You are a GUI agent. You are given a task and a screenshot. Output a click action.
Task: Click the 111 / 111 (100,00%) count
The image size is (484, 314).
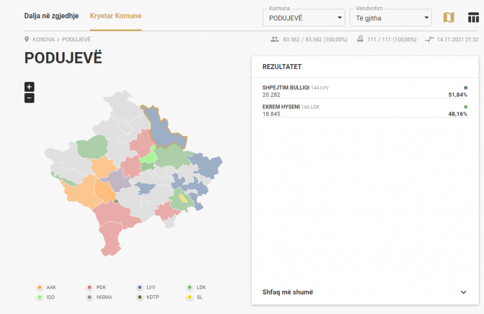click(x=392, y=40)
